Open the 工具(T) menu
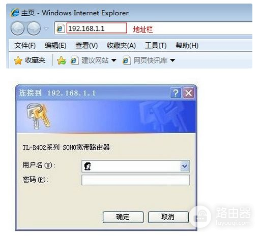Screen dimensions: 260x237 click(156, 45)
